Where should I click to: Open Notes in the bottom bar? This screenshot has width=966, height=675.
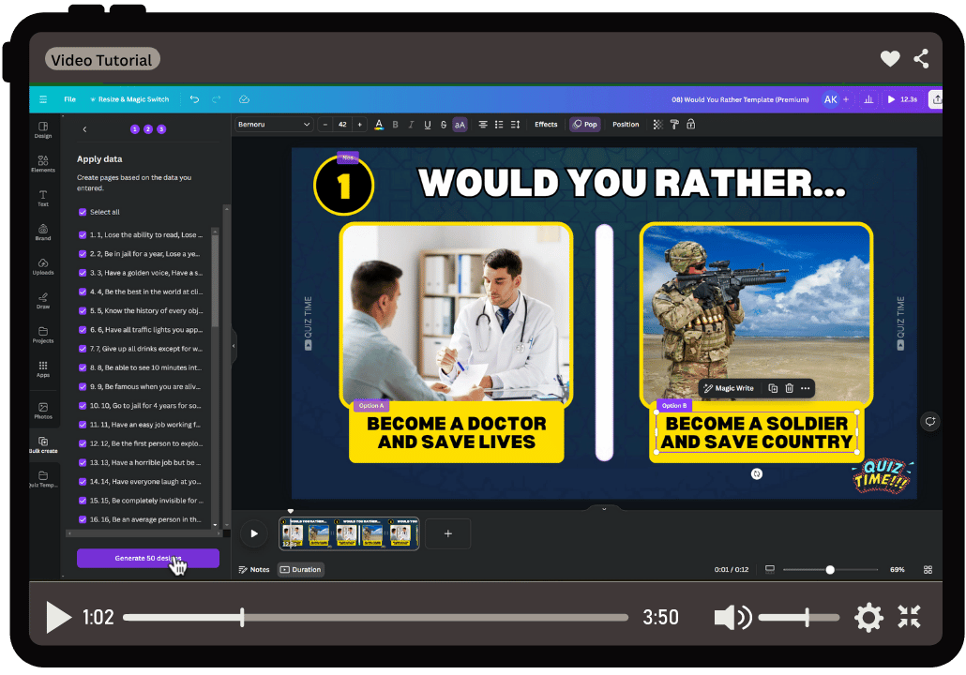pos(254,570)
